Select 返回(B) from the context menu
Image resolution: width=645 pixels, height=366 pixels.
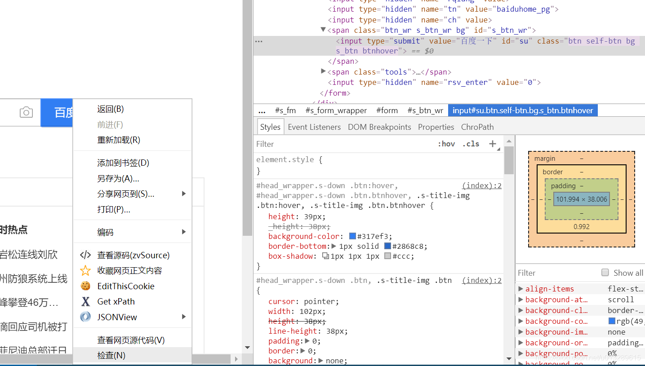coord(133,109)
